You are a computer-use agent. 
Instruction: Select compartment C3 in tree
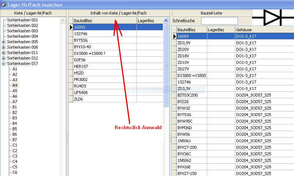(x=15, y=156)
